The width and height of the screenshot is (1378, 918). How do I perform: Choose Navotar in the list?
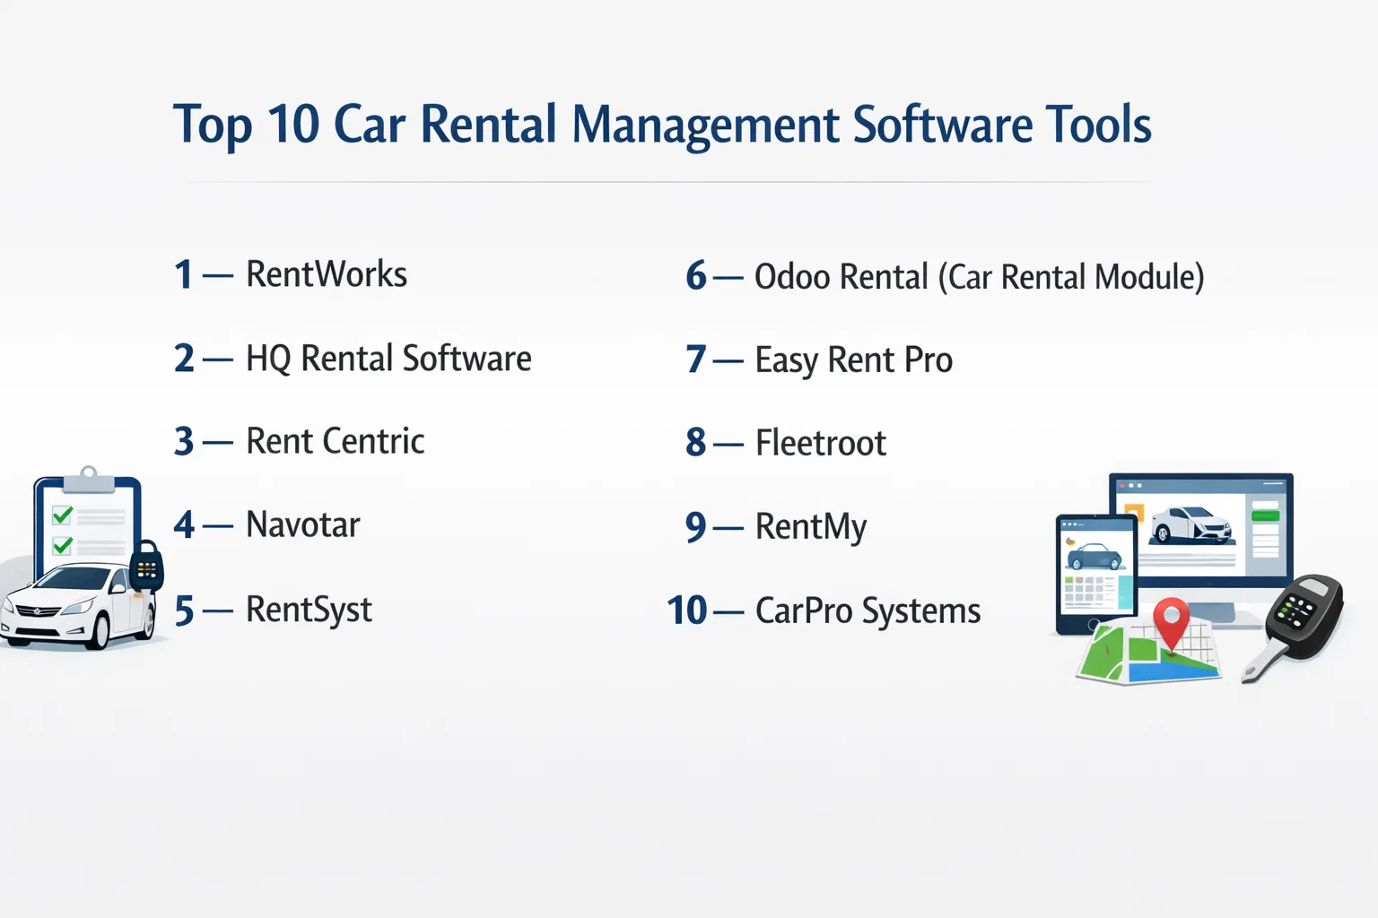[302, 525]
